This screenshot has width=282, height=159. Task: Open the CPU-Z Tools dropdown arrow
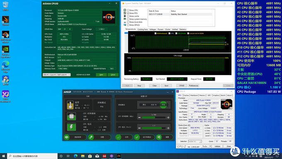[210, 146]
